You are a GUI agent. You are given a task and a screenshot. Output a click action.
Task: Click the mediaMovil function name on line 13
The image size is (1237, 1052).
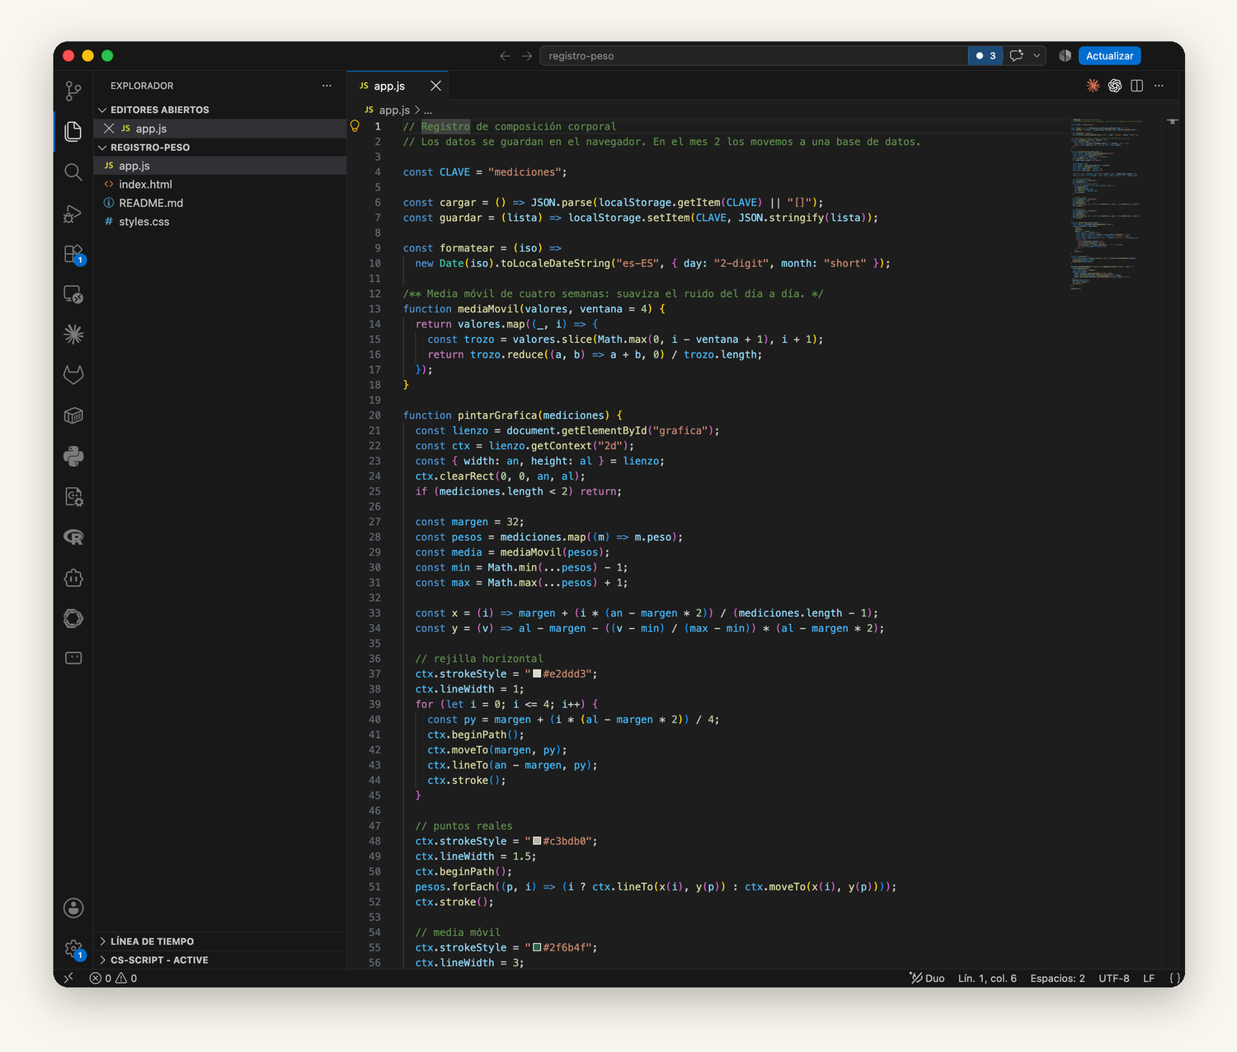[488, 309]
